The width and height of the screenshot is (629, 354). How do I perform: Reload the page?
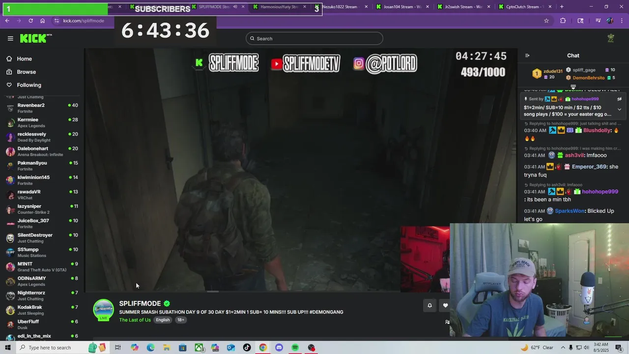tap(30, 21)
